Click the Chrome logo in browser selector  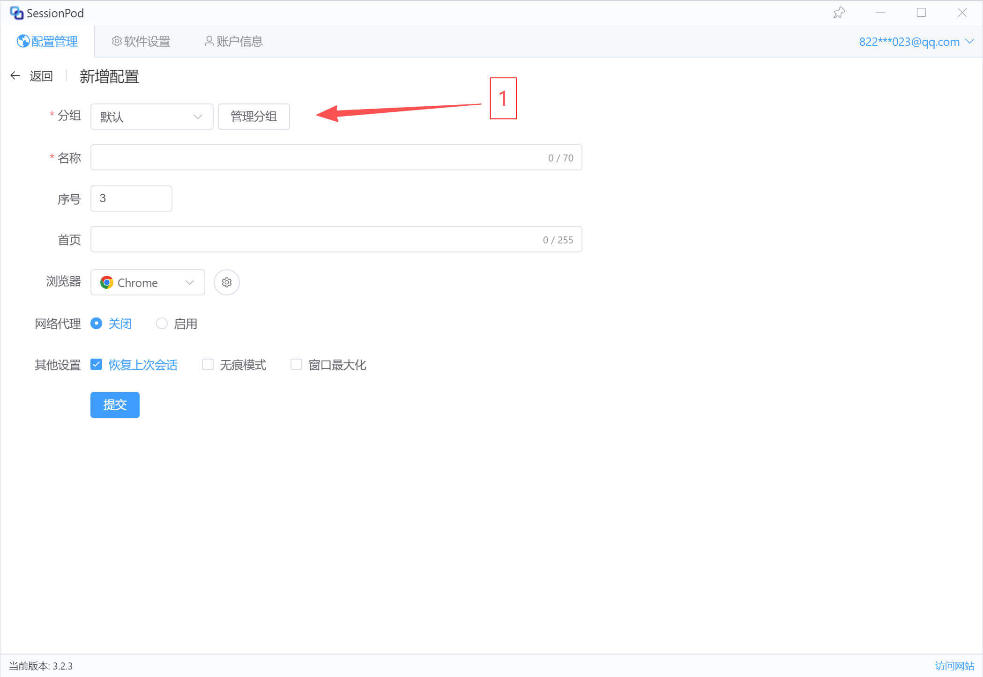(106, 282)
